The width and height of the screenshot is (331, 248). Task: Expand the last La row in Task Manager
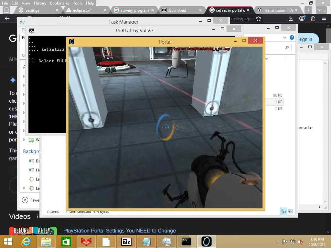tap(24, 188)
